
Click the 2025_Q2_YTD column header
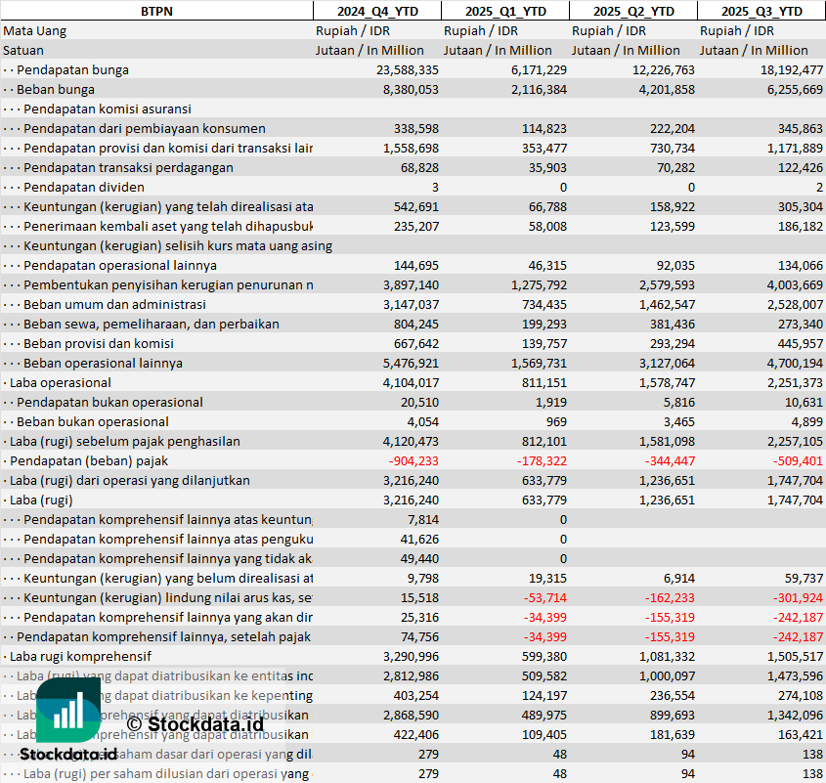pos(632,11)
